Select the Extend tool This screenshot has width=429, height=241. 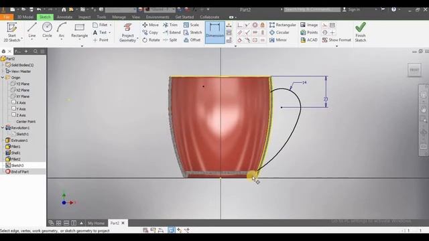(172, 33)
